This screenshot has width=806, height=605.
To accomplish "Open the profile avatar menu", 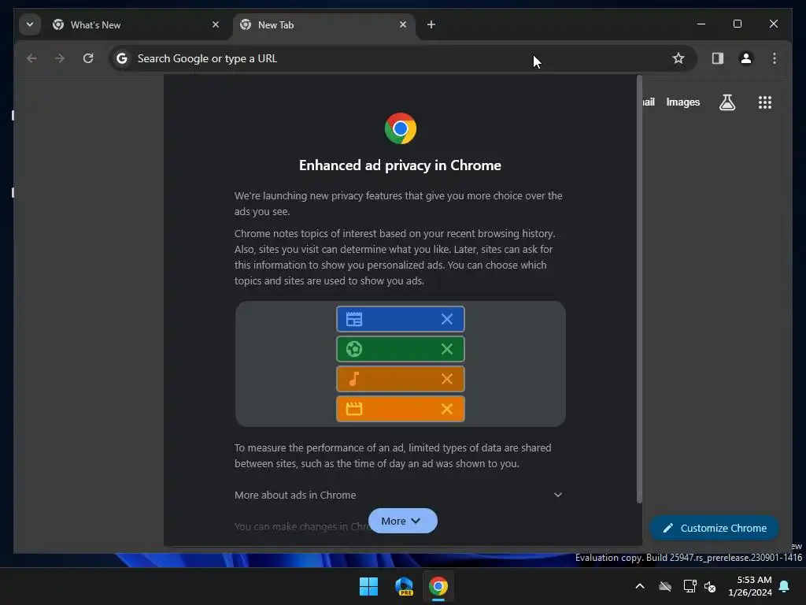I will tap(746, 58).
